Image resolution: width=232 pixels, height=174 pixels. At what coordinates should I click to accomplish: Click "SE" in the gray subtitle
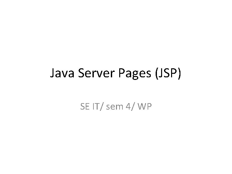85,106
